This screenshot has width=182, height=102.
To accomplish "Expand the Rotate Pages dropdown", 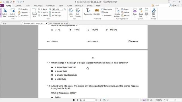I will point(119,16).
